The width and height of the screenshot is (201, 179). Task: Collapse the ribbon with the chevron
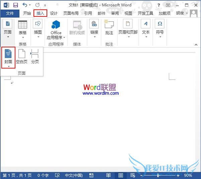click(x=196, y=45)
